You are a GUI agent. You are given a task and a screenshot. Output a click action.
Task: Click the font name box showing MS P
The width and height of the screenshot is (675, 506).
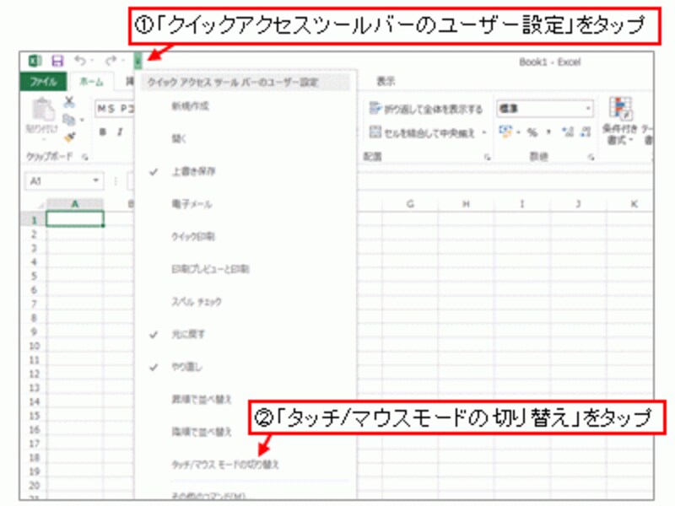click(114, 109)
